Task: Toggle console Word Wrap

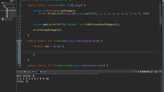Action: 145,72
